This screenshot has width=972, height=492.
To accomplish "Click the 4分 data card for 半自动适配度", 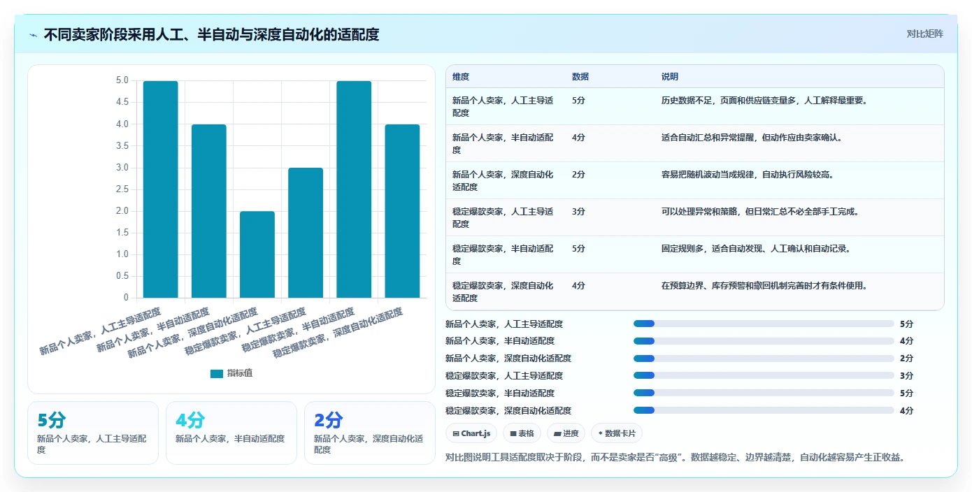I will (x=231, y=433).
